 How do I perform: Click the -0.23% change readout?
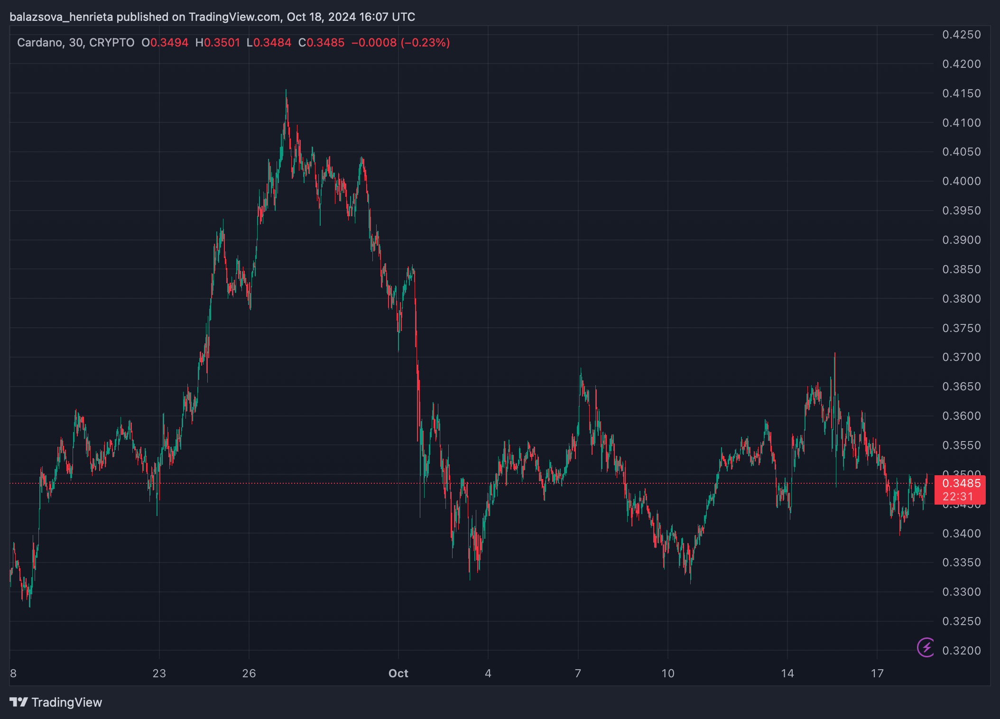tap(426, 43)
